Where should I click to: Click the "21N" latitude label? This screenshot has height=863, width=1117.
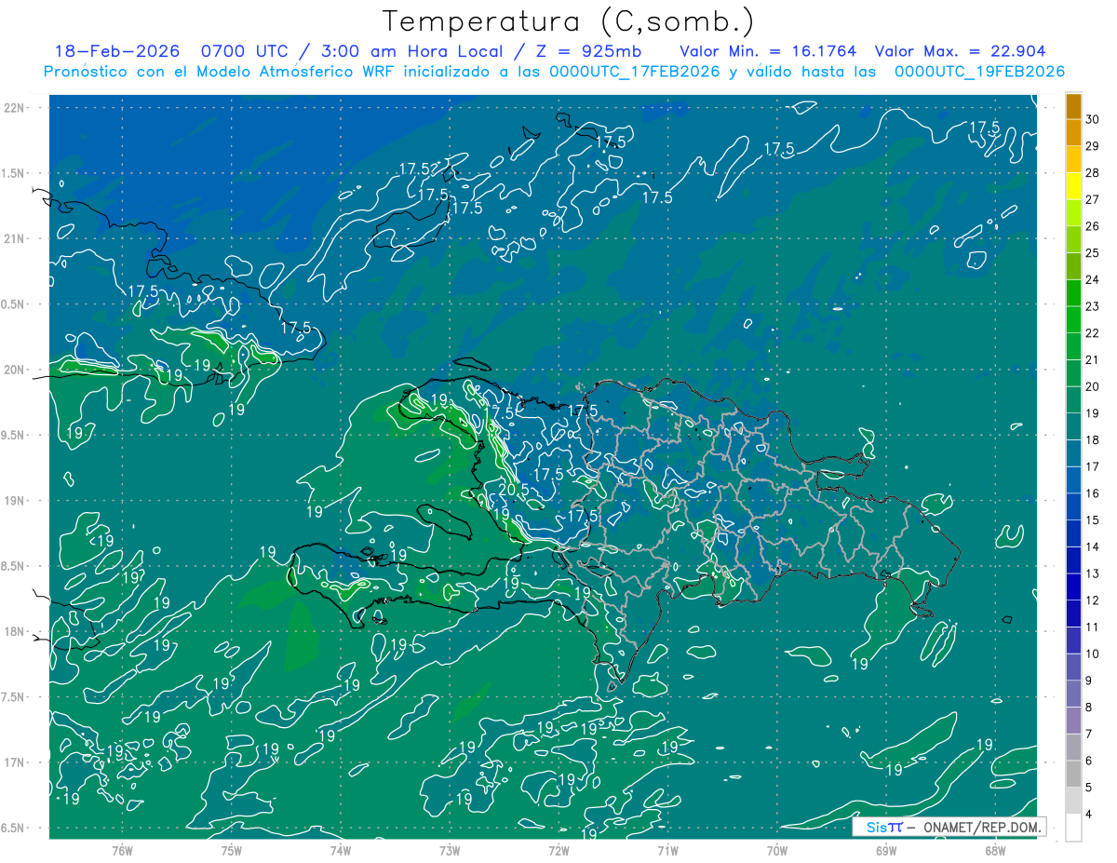coord(14,238)
